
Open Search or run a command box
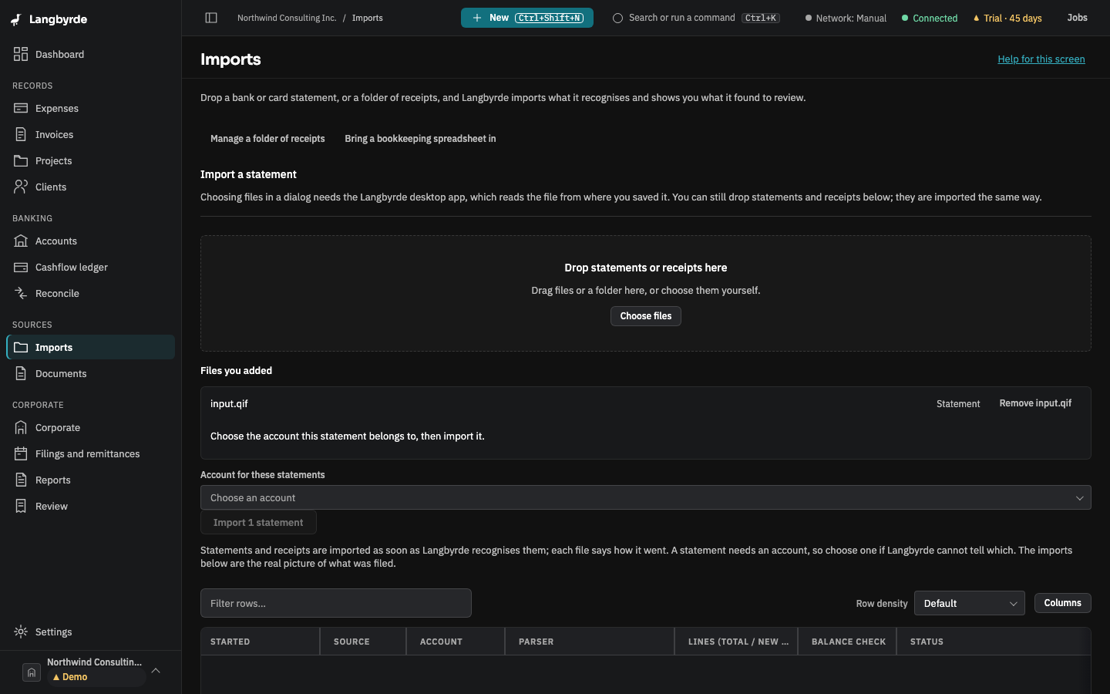click(x=697, y=18)
